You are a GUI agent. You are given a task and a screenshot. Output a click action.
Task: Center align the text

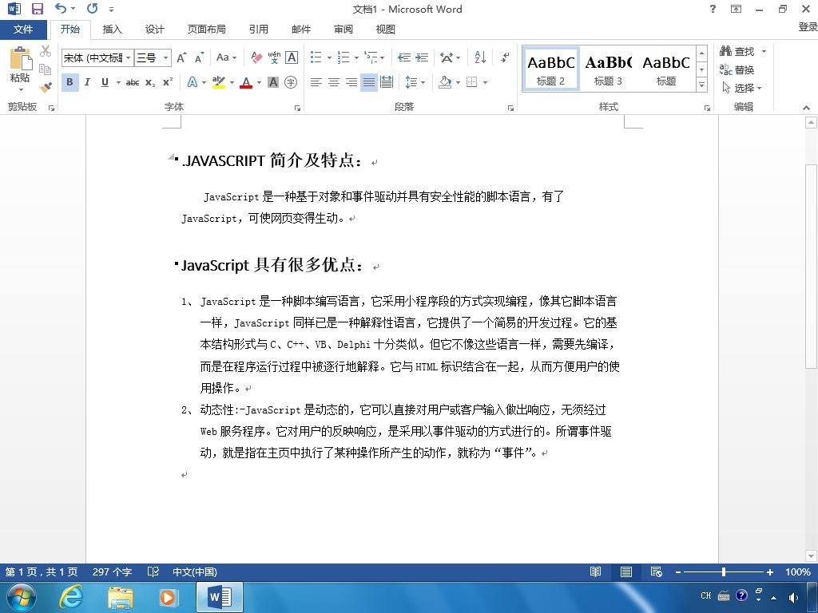point(333,82)
